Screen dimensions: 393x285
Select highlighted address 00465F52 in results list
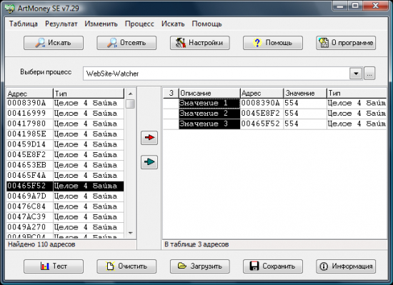[29, 186]
